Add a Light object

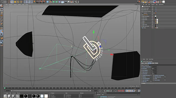coord(69,2)
